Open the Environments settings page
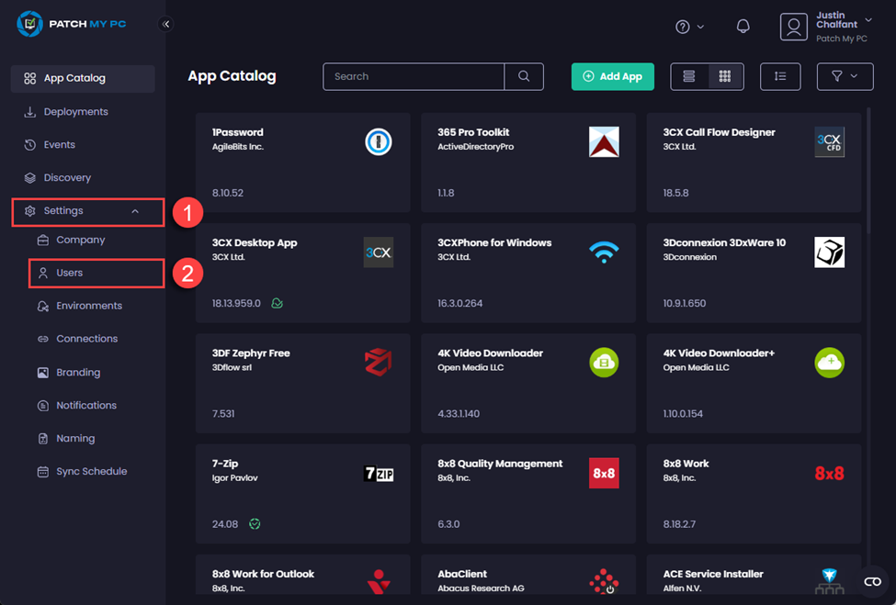896x605 pixels. 84,306
